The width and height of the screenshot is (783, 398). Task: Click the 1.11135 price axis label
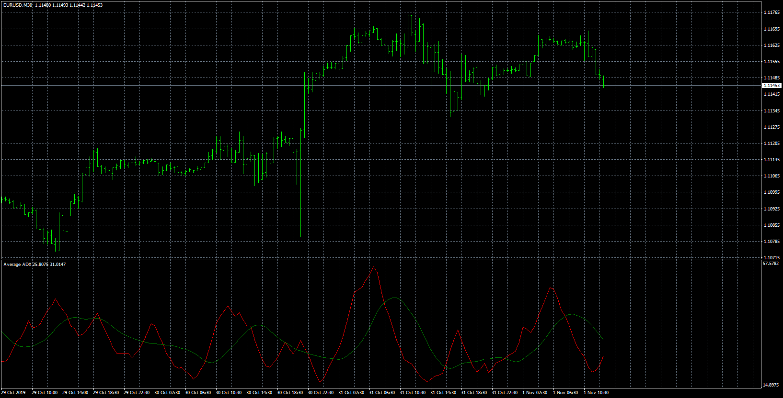pyautogui.click(x=771, y=160)
